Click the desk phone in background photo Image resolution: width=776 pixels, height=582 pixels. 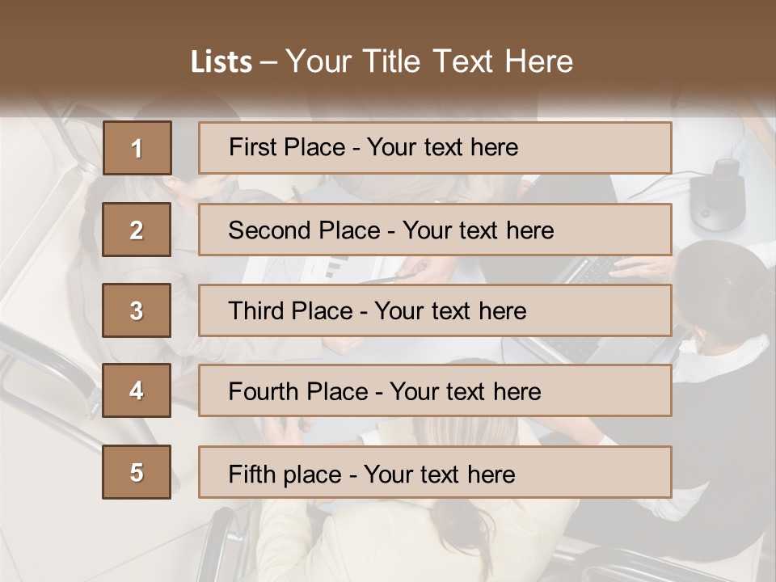click(718, 194)
